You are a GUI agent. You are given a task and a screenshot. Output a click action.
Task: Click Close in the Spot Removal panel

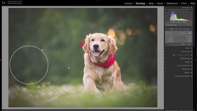[x=189, y=44]
